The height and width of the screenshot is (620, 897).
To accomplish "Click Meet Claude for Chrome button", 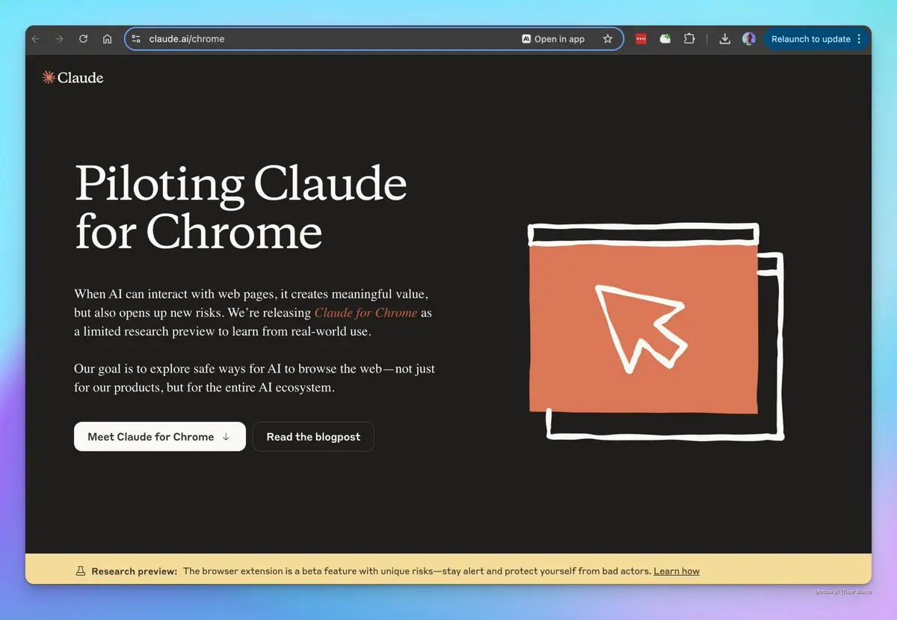I will tap(160, 437).
